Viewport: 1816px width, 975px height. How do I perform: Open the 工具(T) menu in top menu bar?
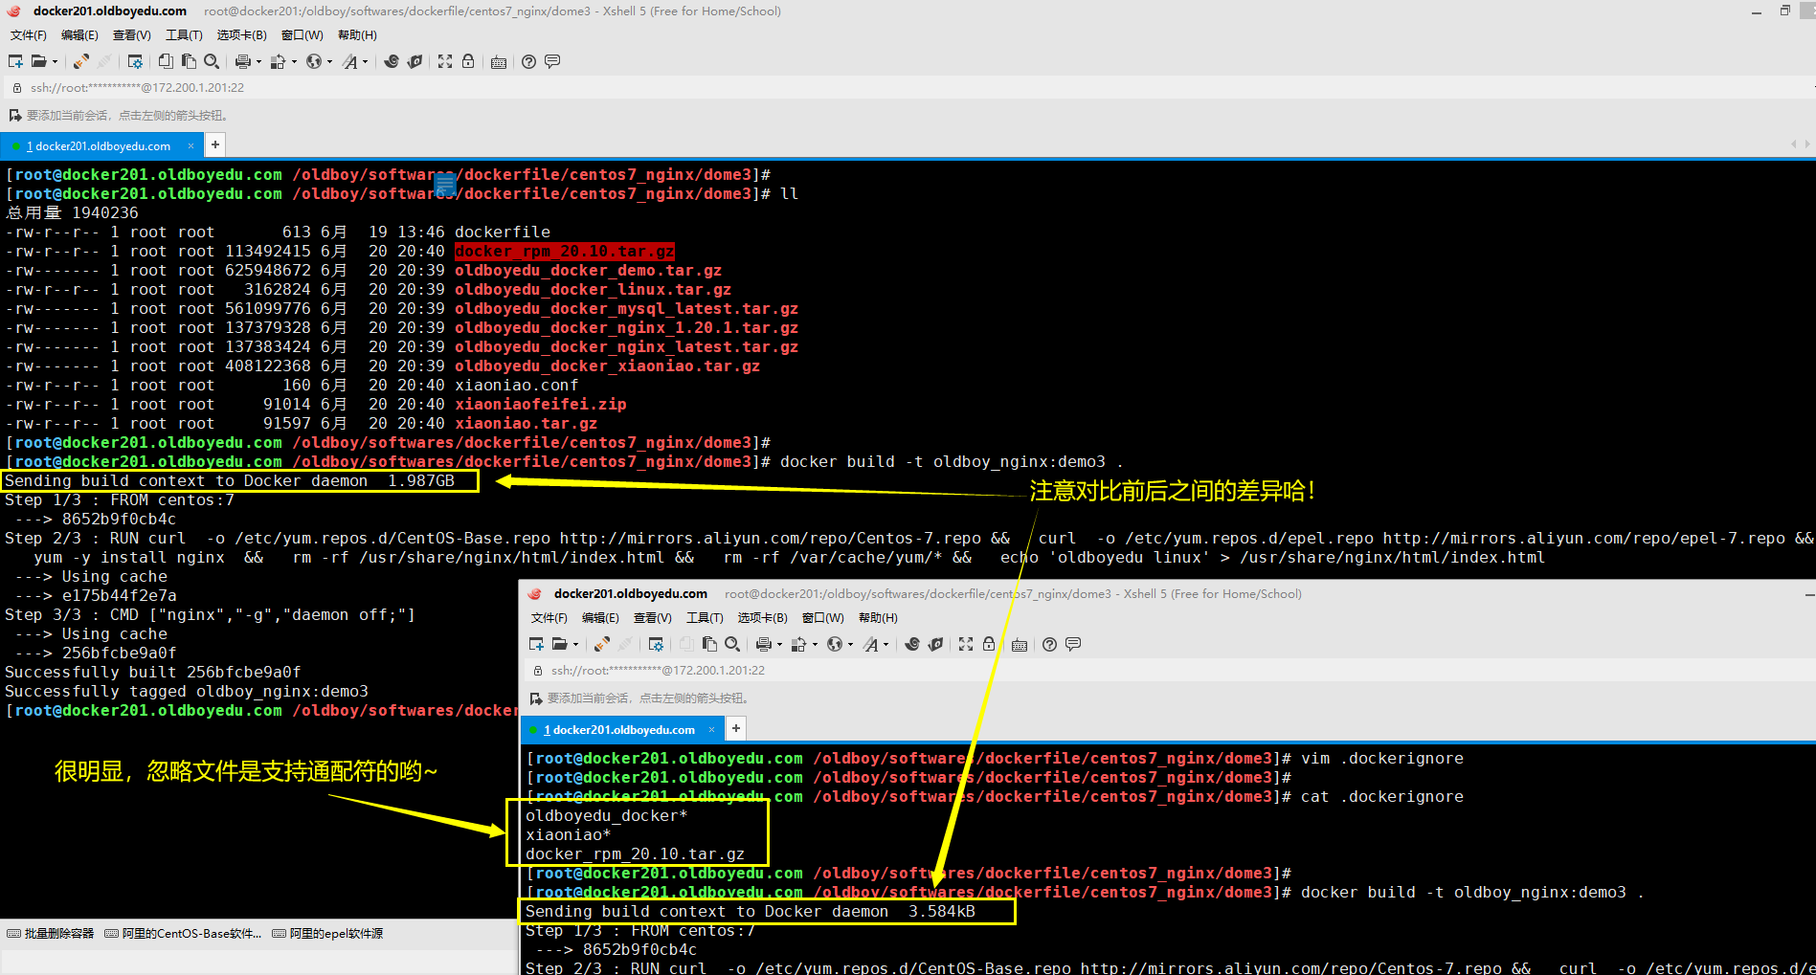(x=184, y=35)
